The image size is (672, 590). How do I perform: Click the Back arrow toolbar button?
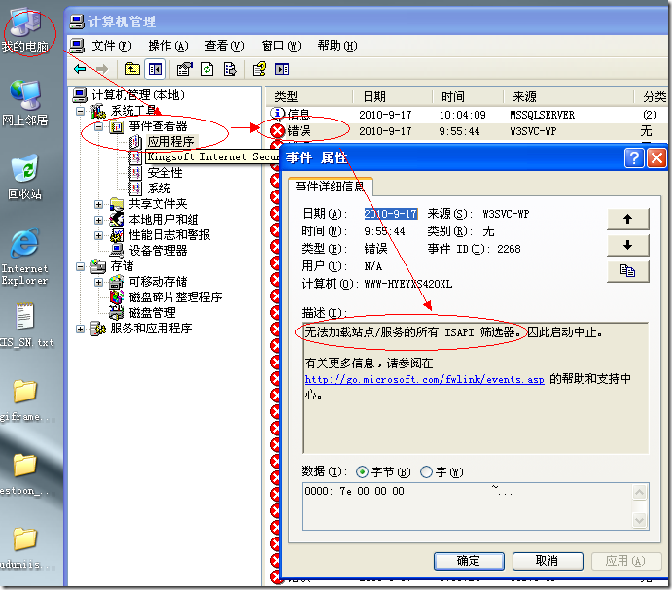click(x=80, y=69)
